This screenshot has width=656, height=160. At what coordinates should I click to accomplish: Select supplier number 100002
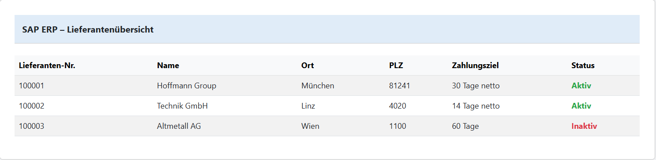tap(32, 106)
